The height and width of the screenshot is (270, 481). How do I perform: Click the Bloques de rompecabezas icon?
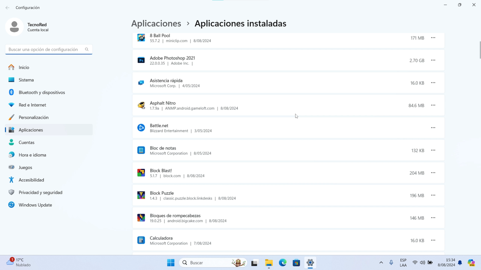pyautogui.click(x=141, y=218)
